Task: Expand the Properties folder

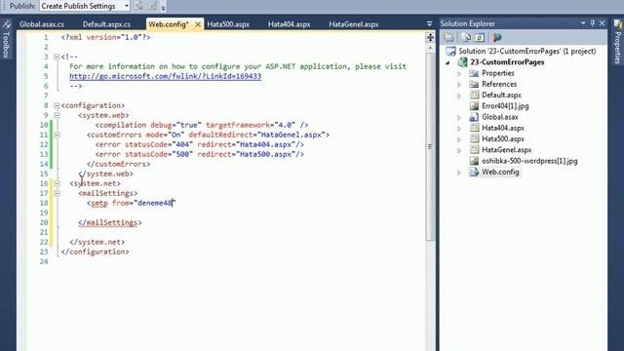Action: (x=459, y=74)
